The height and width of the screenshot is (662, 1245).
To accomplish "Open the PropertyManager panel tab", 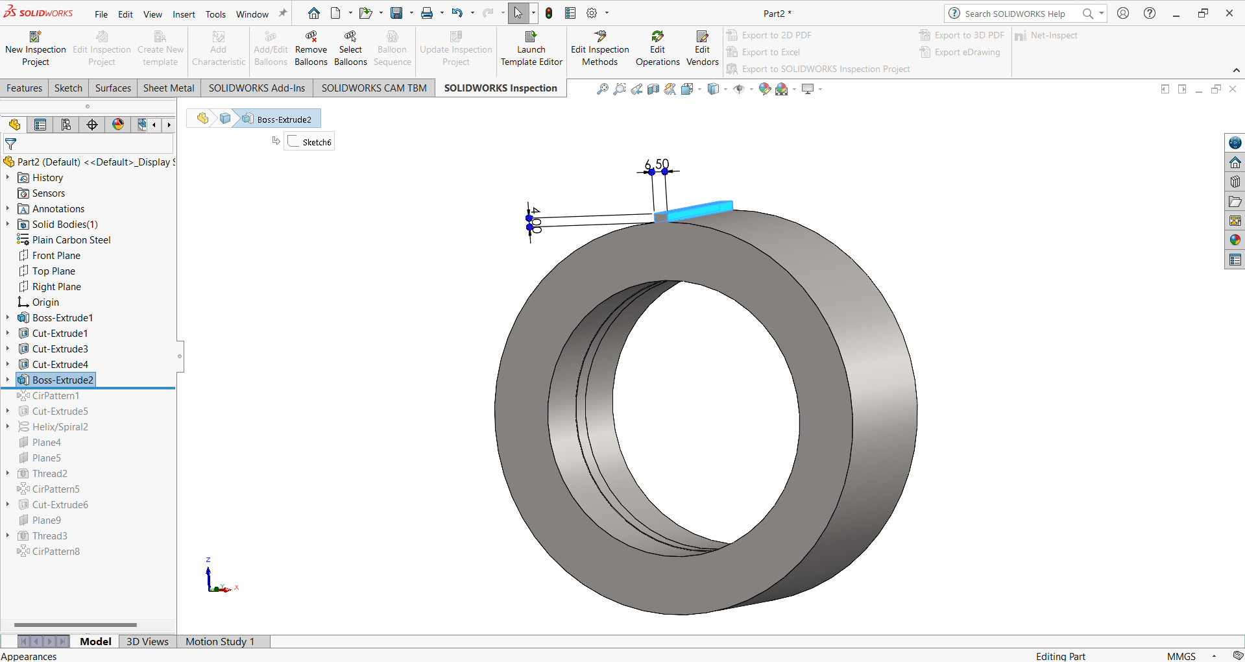I will tap(40, 125).
